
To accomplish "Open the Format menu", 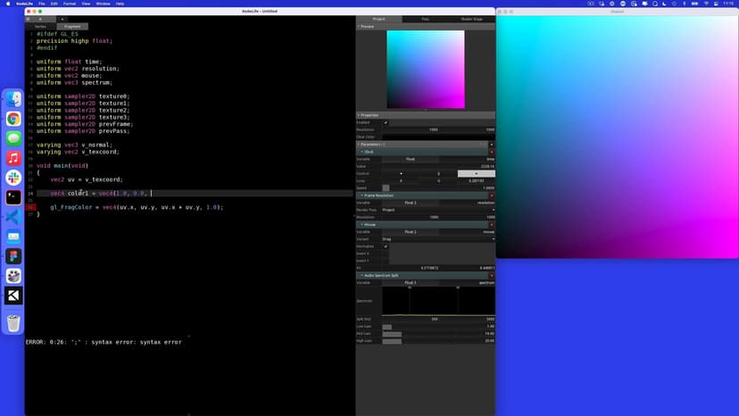I will point(70,4).
